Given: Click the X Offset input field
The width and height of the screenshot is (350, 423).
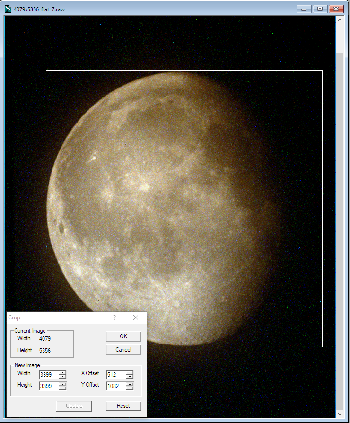Looking at the screenshot, I should [116, 374].
